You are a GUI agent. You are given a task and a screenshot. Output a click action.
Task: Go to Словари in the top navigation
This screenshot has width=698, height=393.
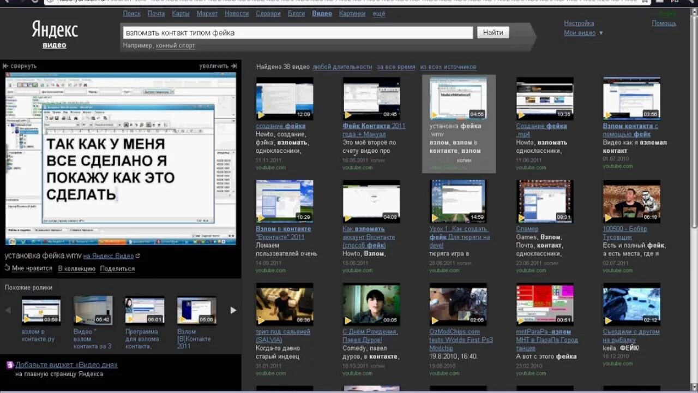268,14
